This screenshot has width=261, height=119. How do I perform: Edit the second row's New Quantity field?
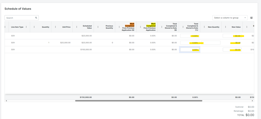[x=211, y=43]
